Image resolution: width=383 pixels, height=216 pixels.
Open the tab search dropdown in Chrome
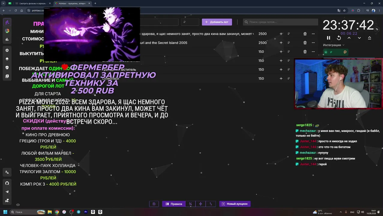tap(3, 3)
